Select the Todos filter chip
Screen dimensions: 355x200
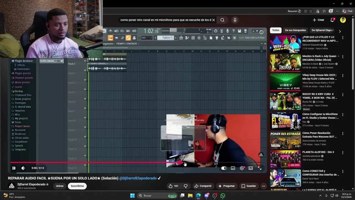[x=276, y=30]
